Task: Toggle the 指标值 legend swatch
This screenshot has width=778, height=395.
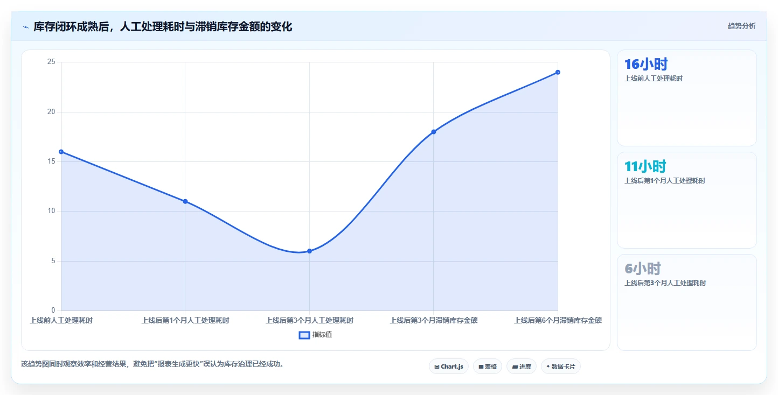Action: point(304,335)
